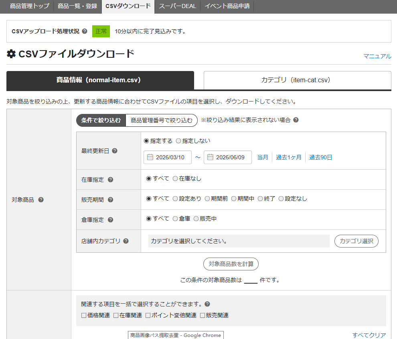
Task: Check the 価格関連 checkbox
Action: [84, 315]
